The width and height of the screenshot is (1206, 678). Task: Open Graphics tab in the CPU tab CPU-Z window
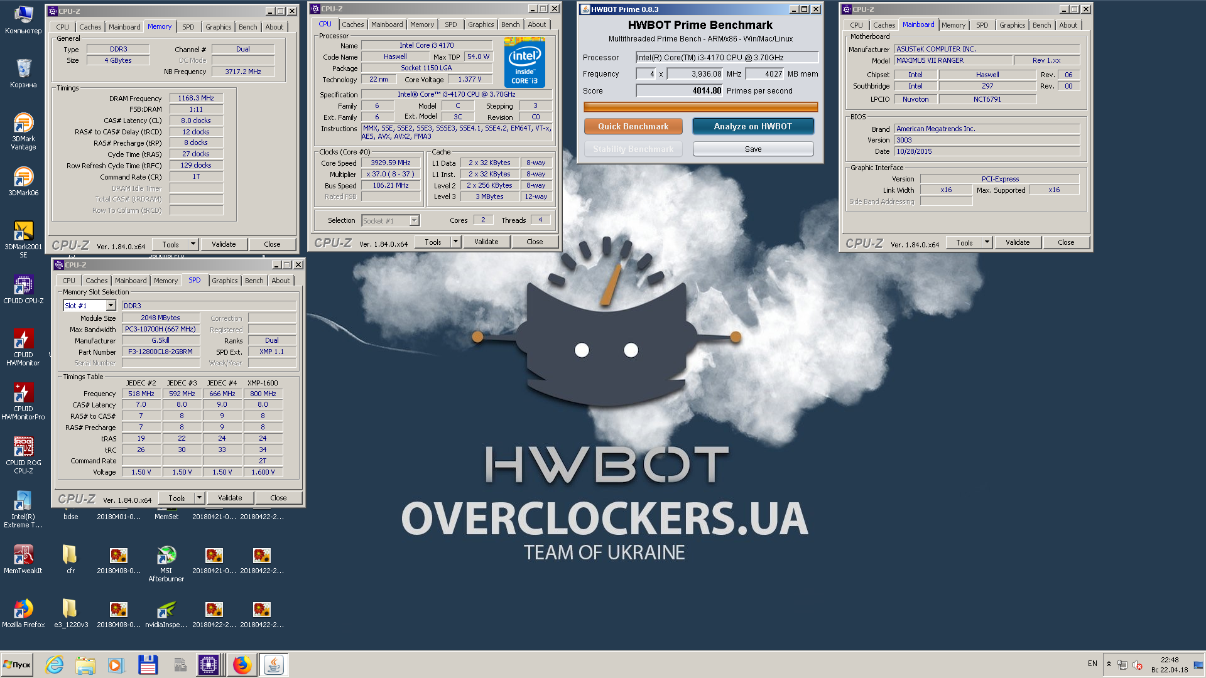point(481,24)
